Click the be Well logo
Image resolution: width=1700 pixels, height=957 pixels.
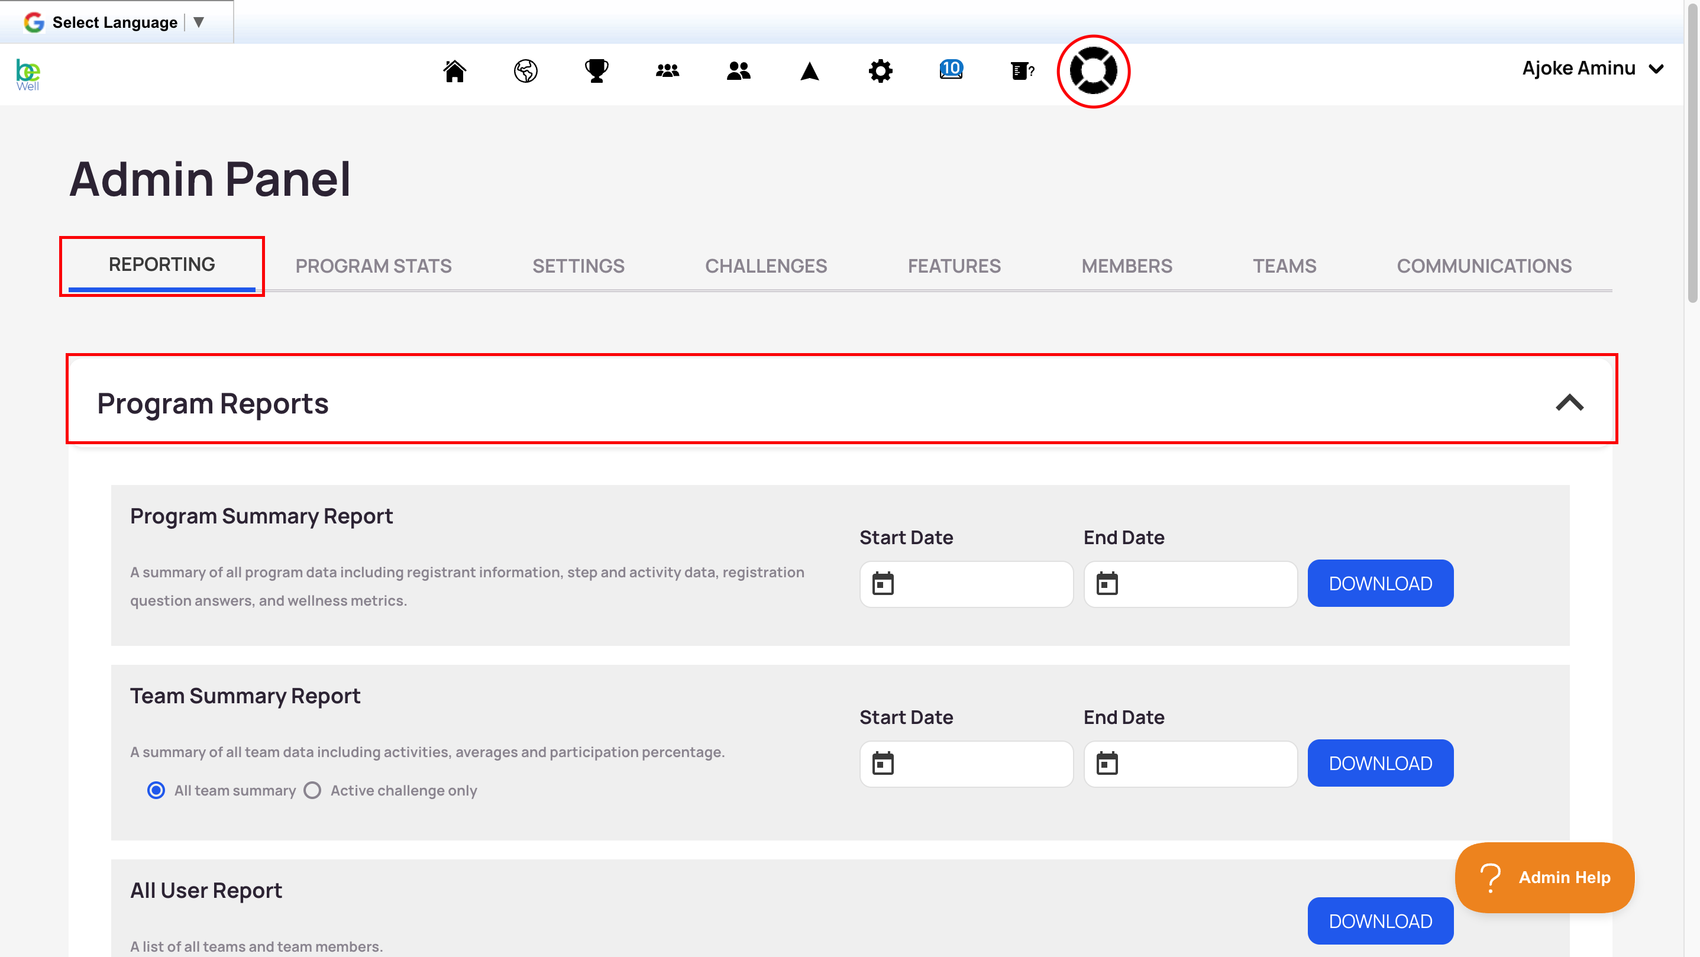tap(28, 75)
